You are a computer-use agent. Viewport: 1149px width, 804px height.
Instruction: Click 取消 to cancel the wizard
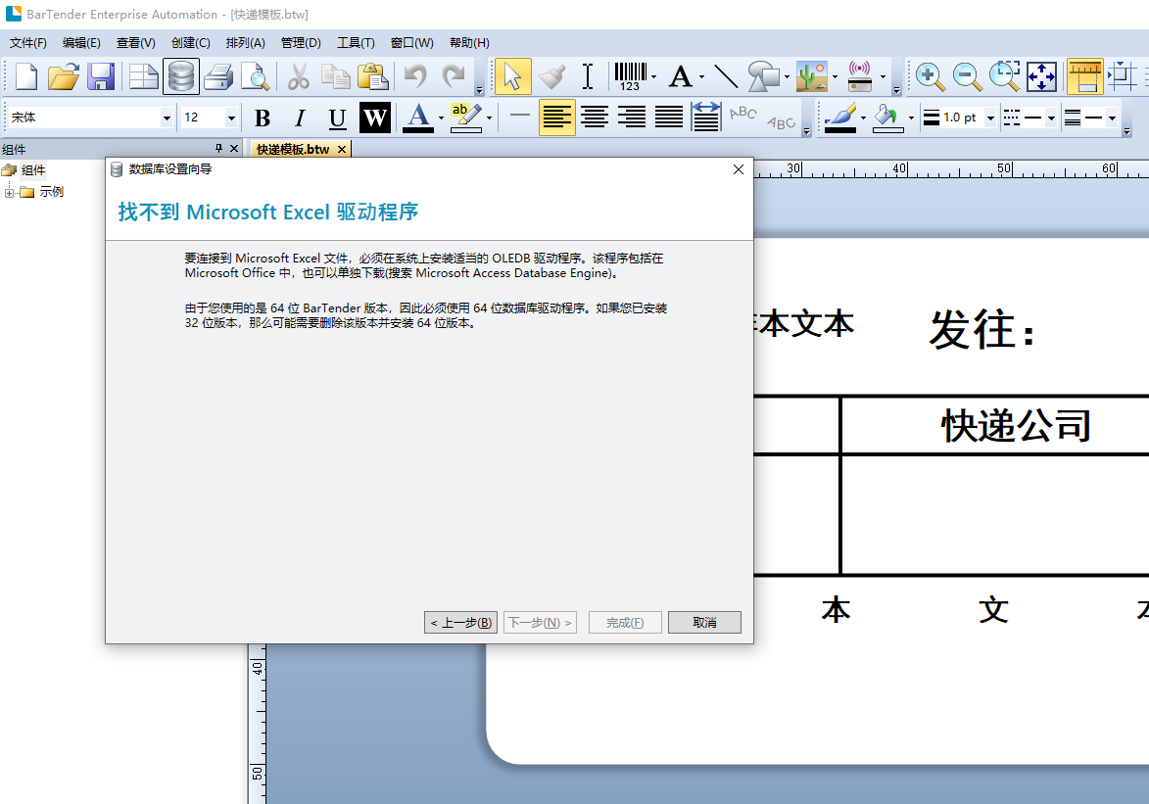[x=704, y=622]
